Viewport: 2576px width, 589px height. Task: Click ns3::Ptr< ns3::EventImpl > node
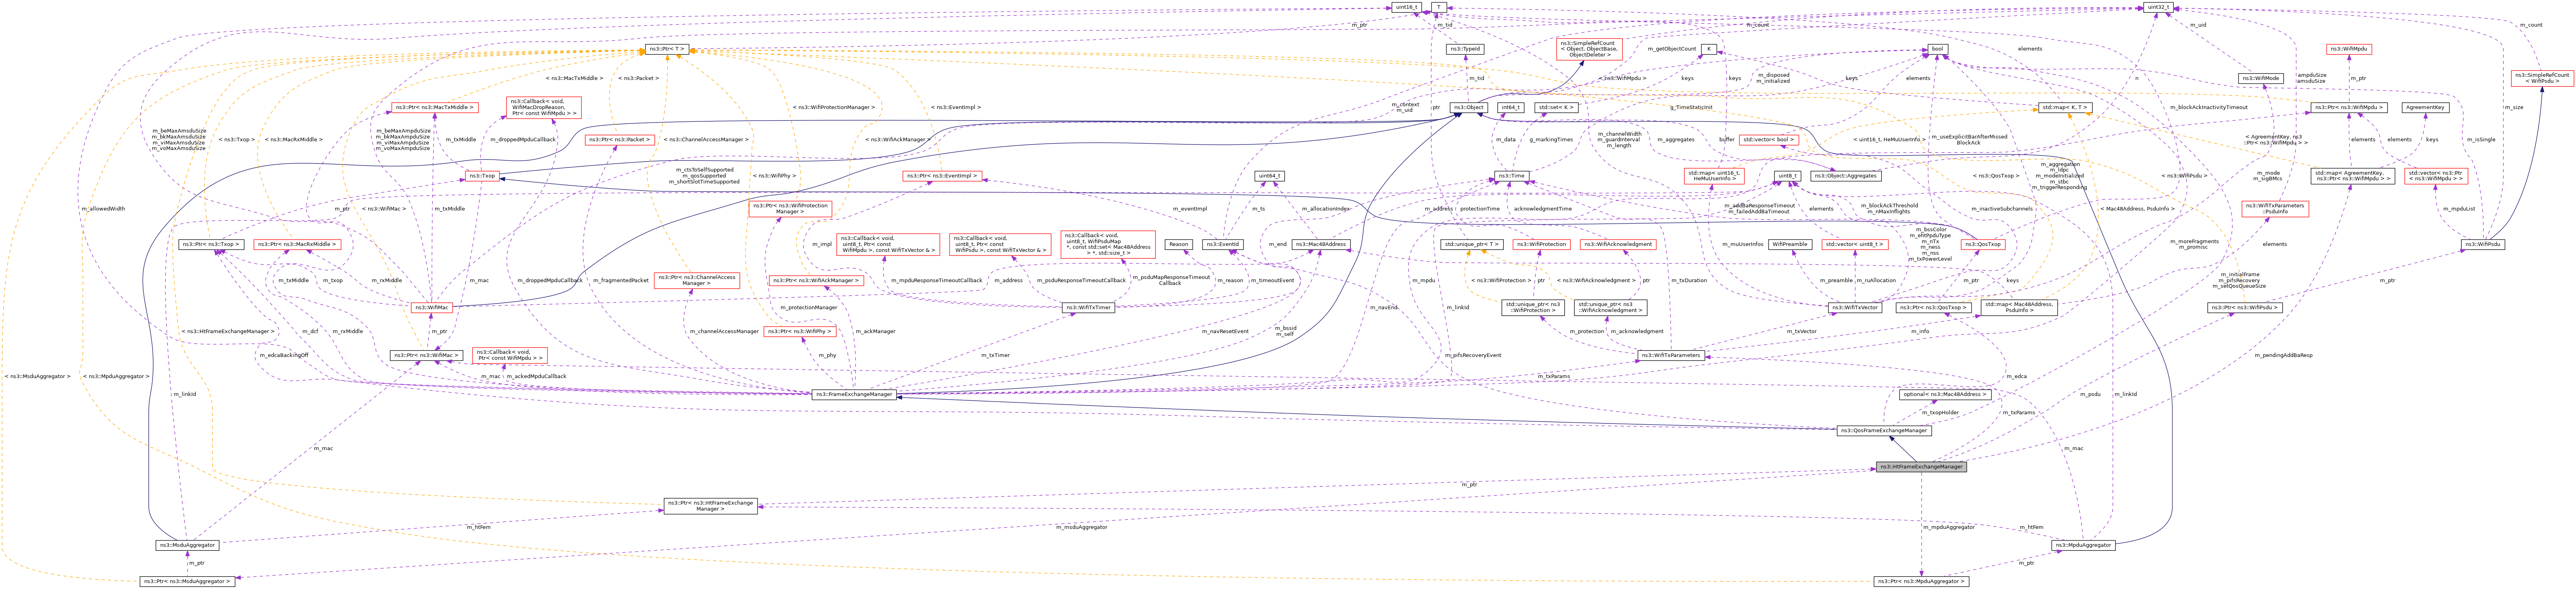(x=942, y=176)
